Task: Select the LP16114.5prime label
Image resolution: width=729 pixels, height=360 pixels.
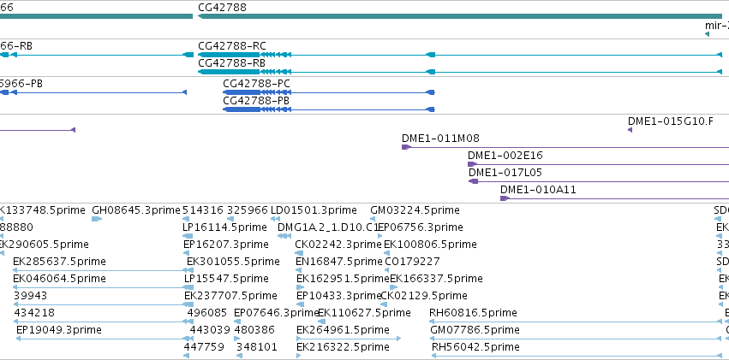Action: (225, 227)
